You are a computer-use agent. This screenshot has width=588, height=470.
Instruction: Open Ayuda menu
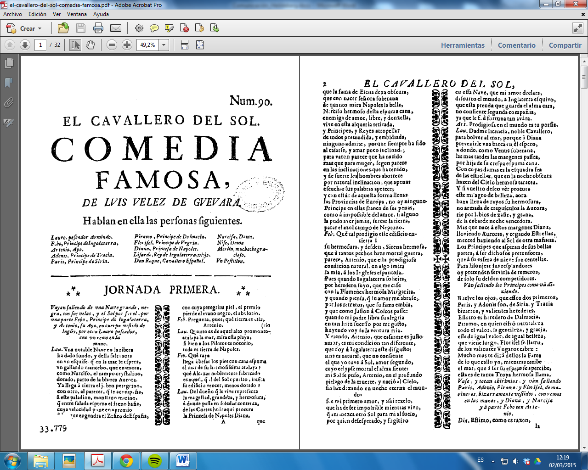pos(101,14)
